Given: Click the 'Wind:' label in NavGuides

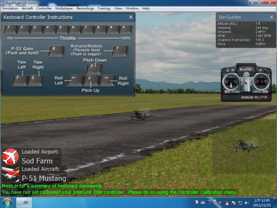Looking at the screenshot, I should (222, 44).
